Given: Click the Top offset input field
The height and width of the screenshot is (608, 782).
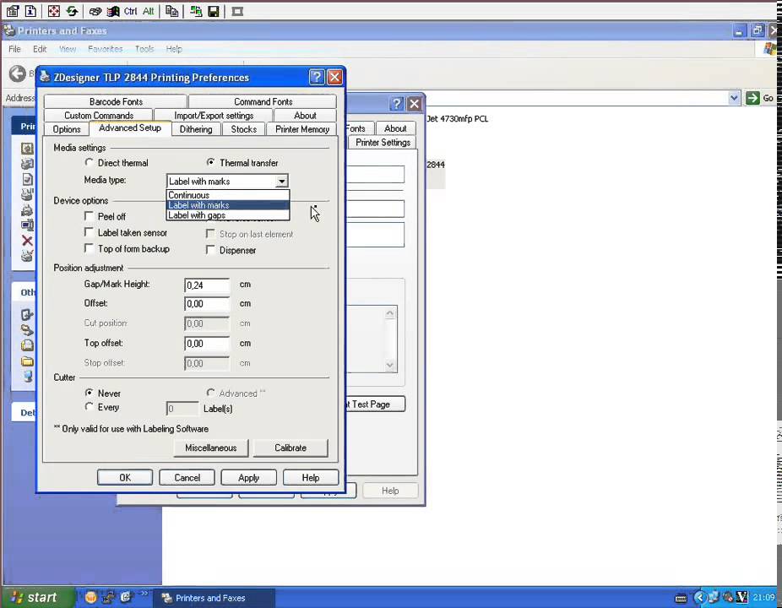Looking at the screenshot, I should [207, 343].
